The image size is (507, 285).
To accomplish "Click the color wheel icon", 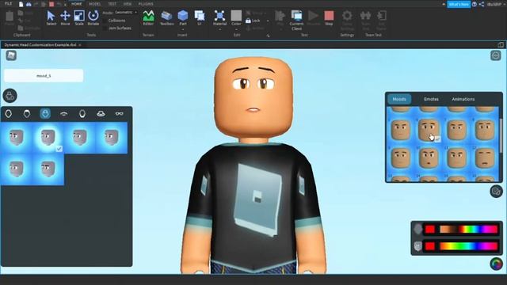I will tap(497, 264).
